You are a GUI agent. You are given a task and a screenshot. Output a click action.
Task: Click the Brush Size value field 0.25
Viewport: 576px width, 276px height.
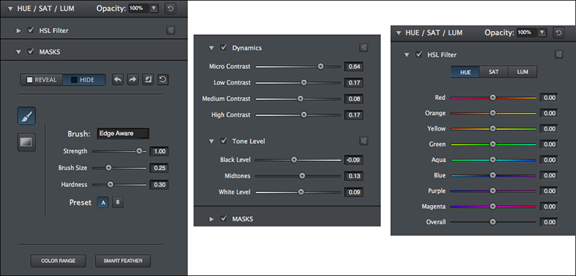(159, 168)
